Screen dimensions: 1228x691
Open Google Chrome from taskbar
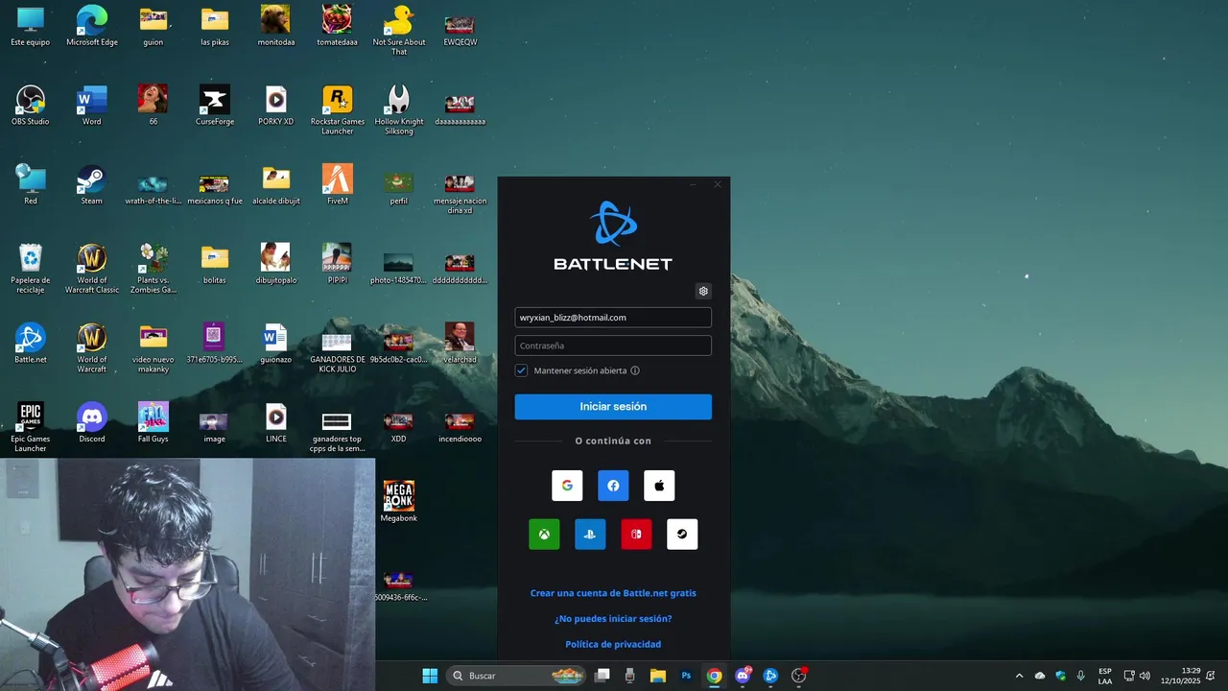(714, 676)
